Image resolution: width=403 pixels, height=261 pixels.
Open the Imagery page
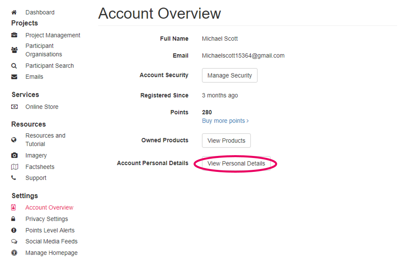(36, 156)
